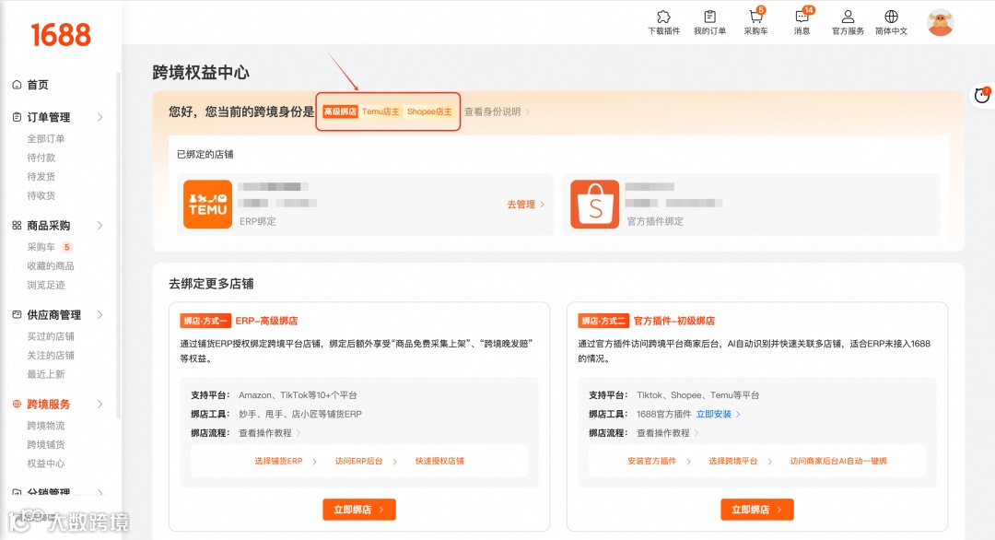This screenshot has height=540, width=995.
Task: Open the 查看身份说明 link
Action: tap(497, 112)
